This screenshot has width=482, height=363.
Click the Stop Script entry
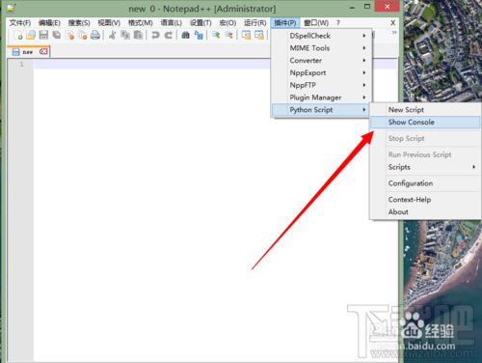click(x=425, y=138)
